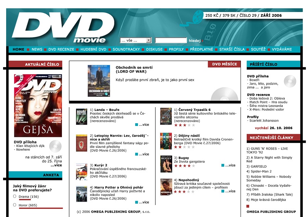Click the ...více link for Nepohodlný
This screenshot has height=217, width=308.
pyautogui.click(x=230, y=191)
